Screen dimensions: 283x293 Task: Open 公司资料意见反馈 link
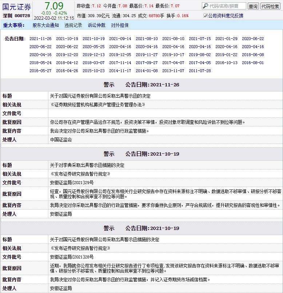coord(226,16)
